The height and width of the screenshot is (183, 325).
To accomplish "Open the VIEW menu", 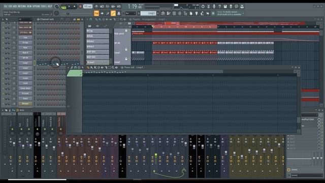I will [x=29, y=6].
